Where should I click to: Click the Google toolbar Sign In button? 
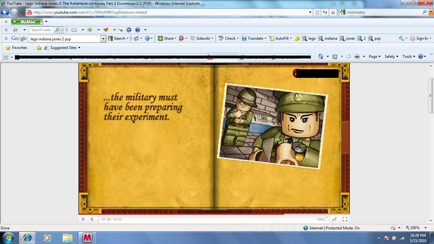point(419,39)
